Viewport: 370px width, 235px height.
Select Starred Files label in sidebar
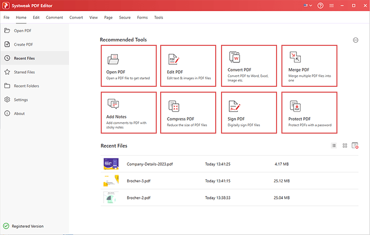coord(24,72)
